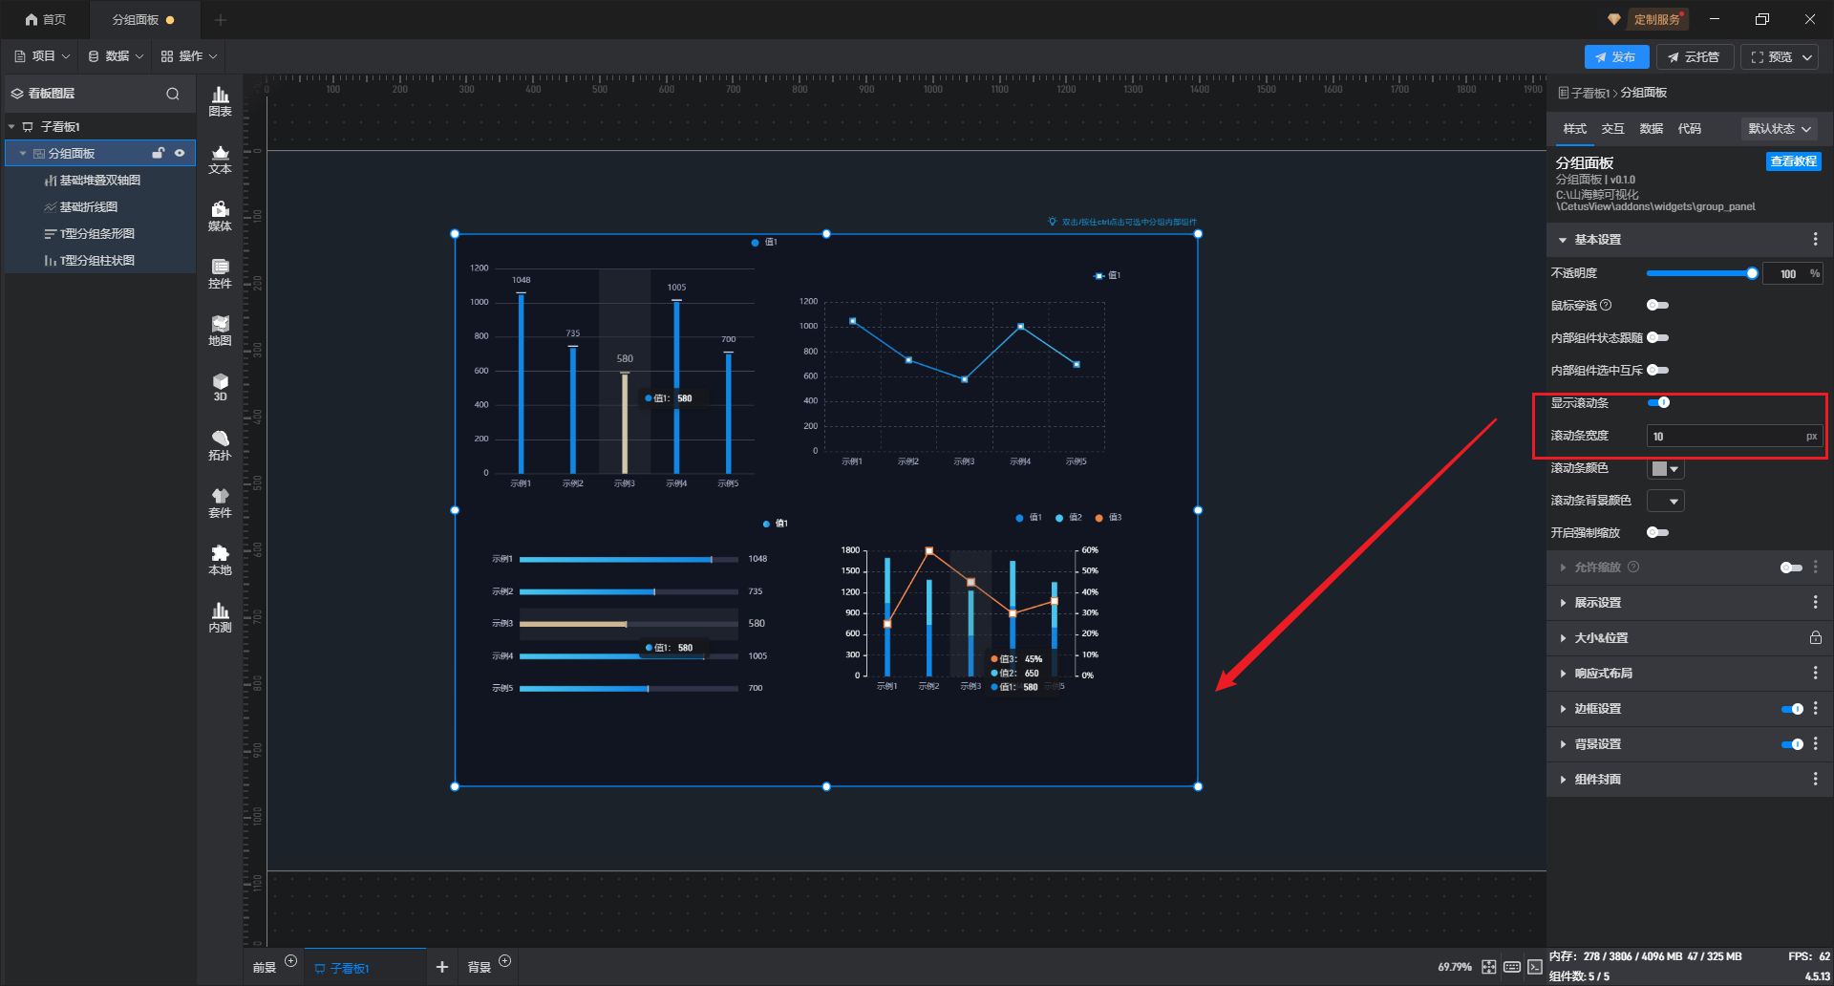
Task: Open the 地图 map component panel
Action: (x=220, y=331)
